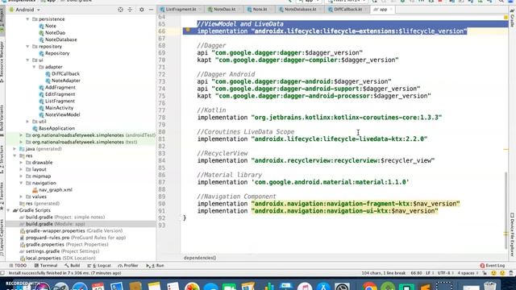Image resolution: width=516 pixels, height=290 pixels.
Task: Click the editor vertical scrollbar
Action: point(506,210)
